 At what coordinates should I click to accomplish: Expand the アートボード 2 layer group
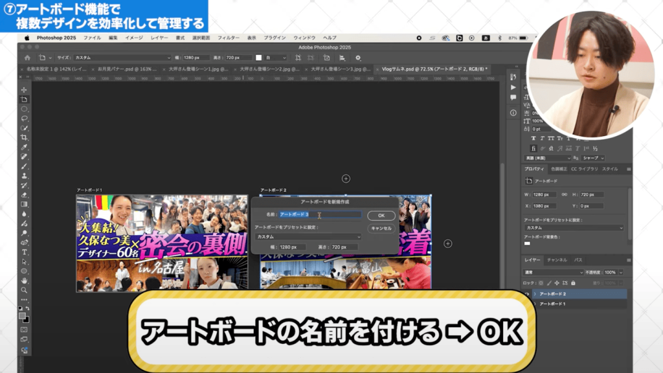coord(535,293)
